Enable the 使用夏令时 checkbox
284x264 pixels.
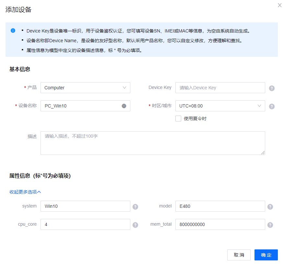178,119
